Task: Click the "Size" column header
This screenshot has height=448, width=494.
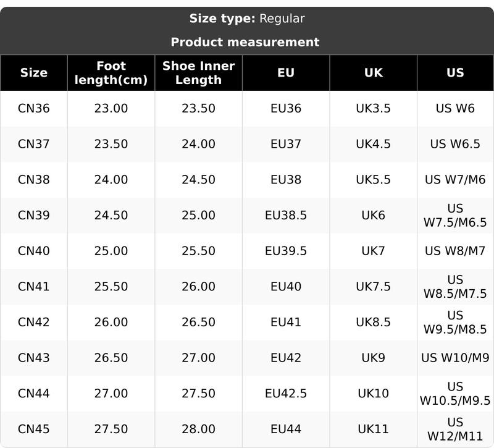Action: [33, 72]
